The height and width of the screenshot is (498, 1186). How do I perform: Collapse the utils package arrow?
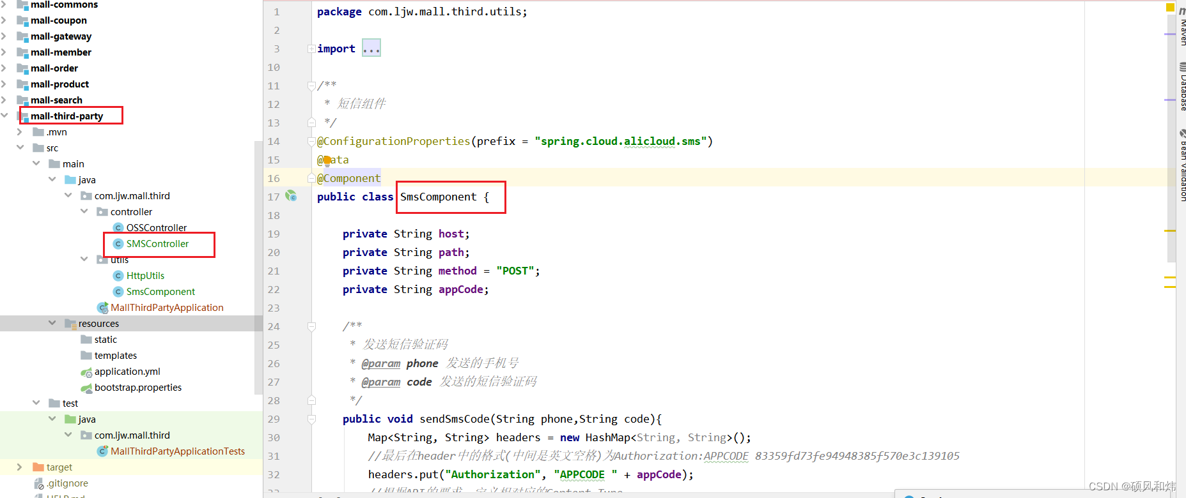(x=84, y=259)
